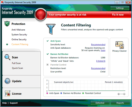Click the Anti-Spam heading link
The width and height of the screenshot is (132, 107).
point(55,41)
